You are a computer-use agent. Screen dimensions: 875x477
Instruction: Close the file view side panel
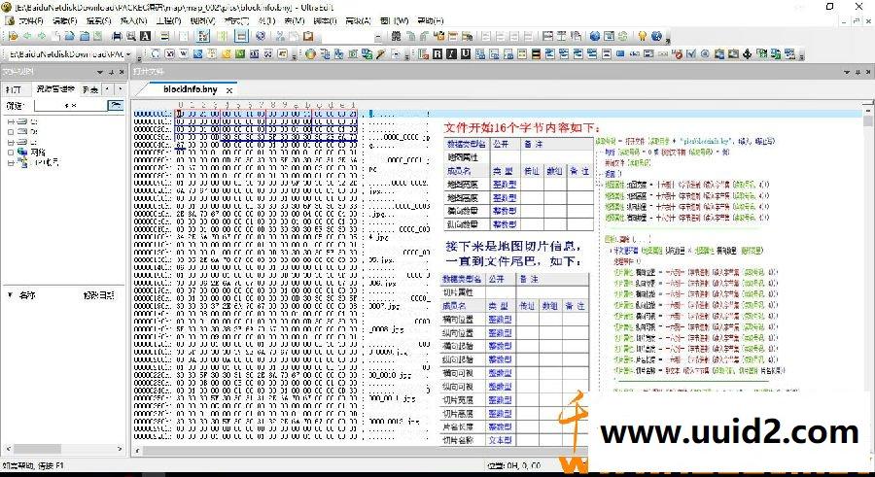point(121,72)
